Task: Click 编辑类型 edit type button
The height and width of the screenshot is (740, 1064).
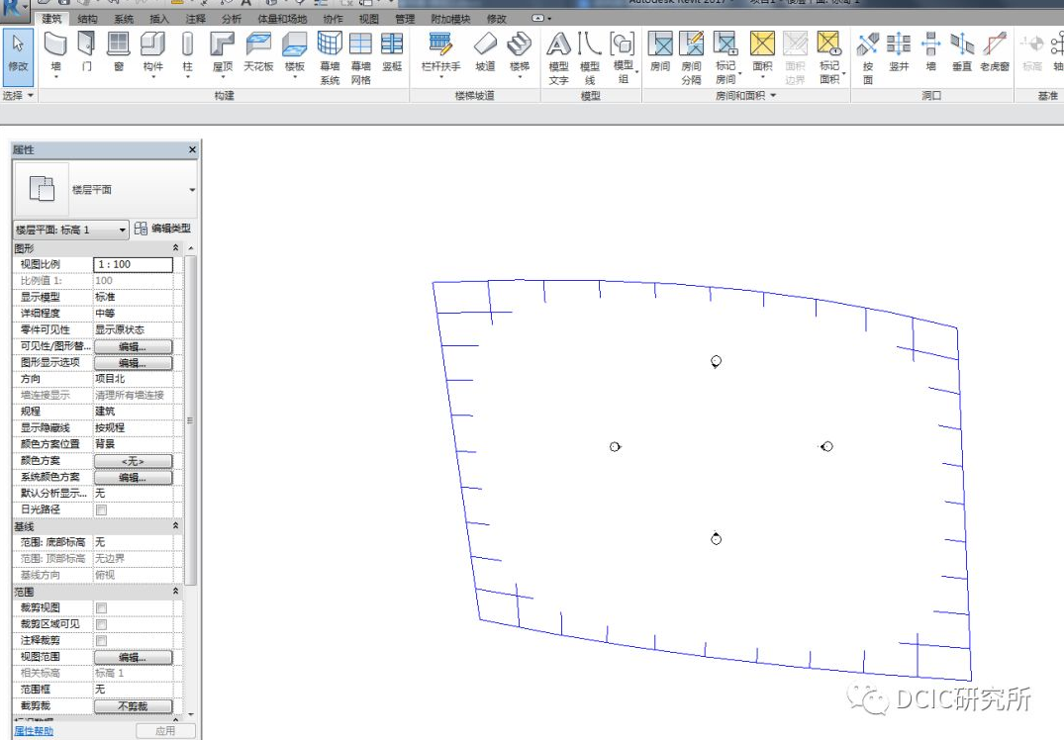Action: pos(163,229)
